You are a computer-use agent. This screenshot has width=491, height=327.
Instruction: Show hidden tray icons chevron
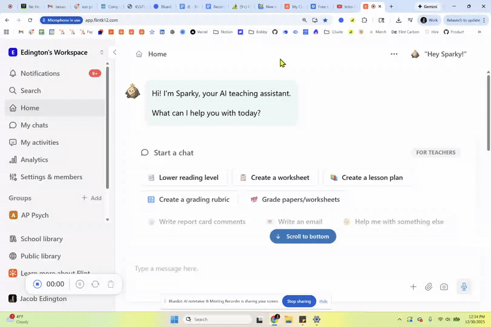400,320
